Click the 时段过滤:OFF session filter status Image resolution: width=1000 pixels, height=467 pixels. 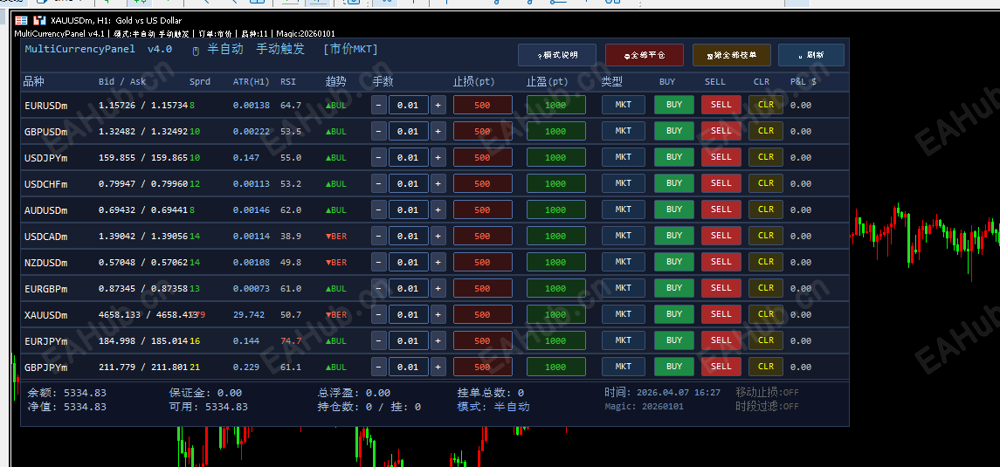(767, 407)
